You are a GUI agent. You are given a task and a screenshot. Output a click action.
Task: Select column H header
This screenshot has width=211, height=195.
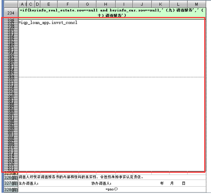coord(106,4)
